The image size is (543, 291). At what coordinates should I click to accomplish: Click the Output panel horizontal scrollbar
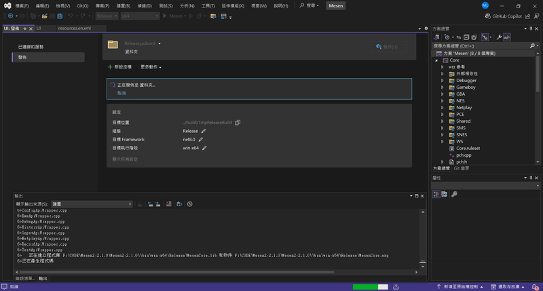(x=176, y=272)
